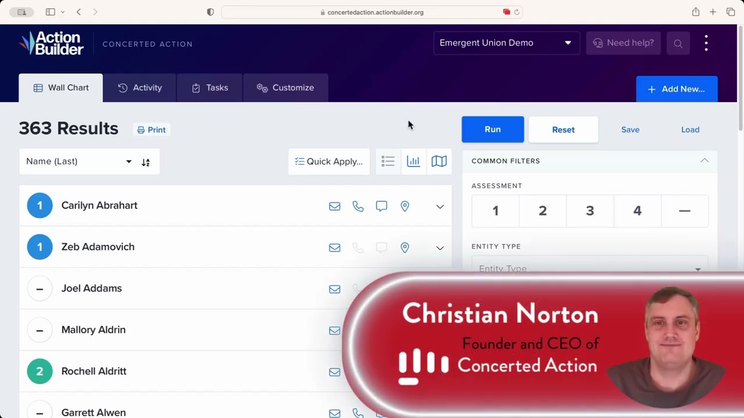744x418 pixels.
Task: Open the Entity Type dropdown
Action: click(x=590, y=269)
